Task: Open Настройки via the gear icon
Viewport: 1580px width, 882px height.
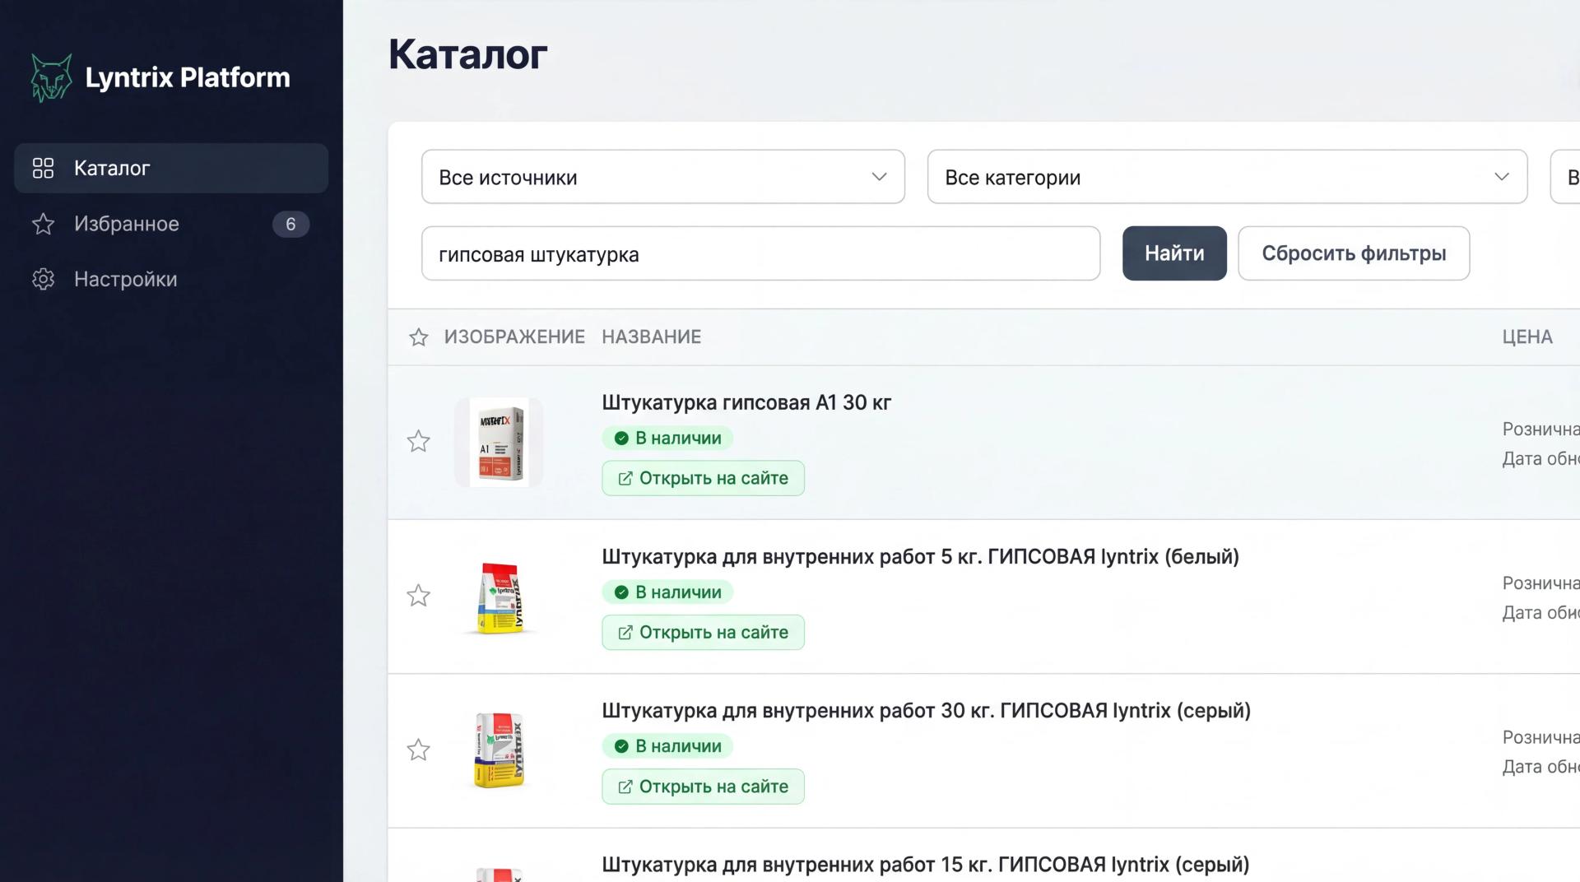Action: 44,279
